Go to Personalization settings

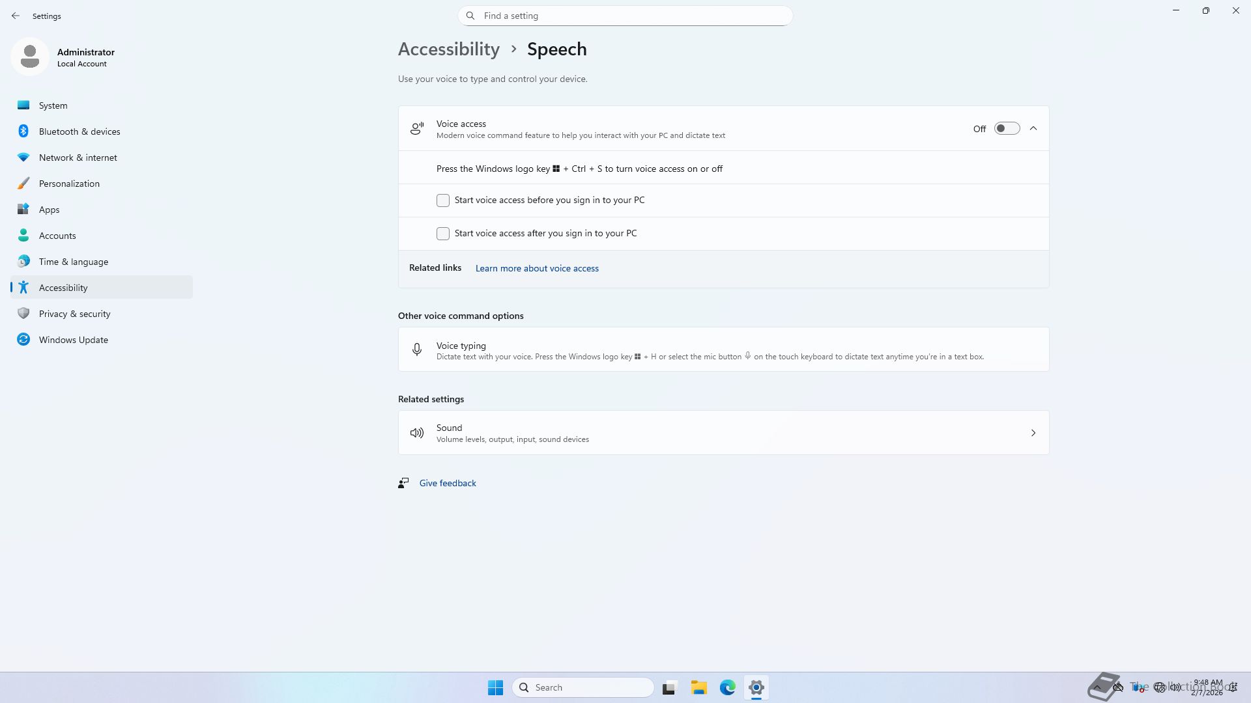point(69,184)
